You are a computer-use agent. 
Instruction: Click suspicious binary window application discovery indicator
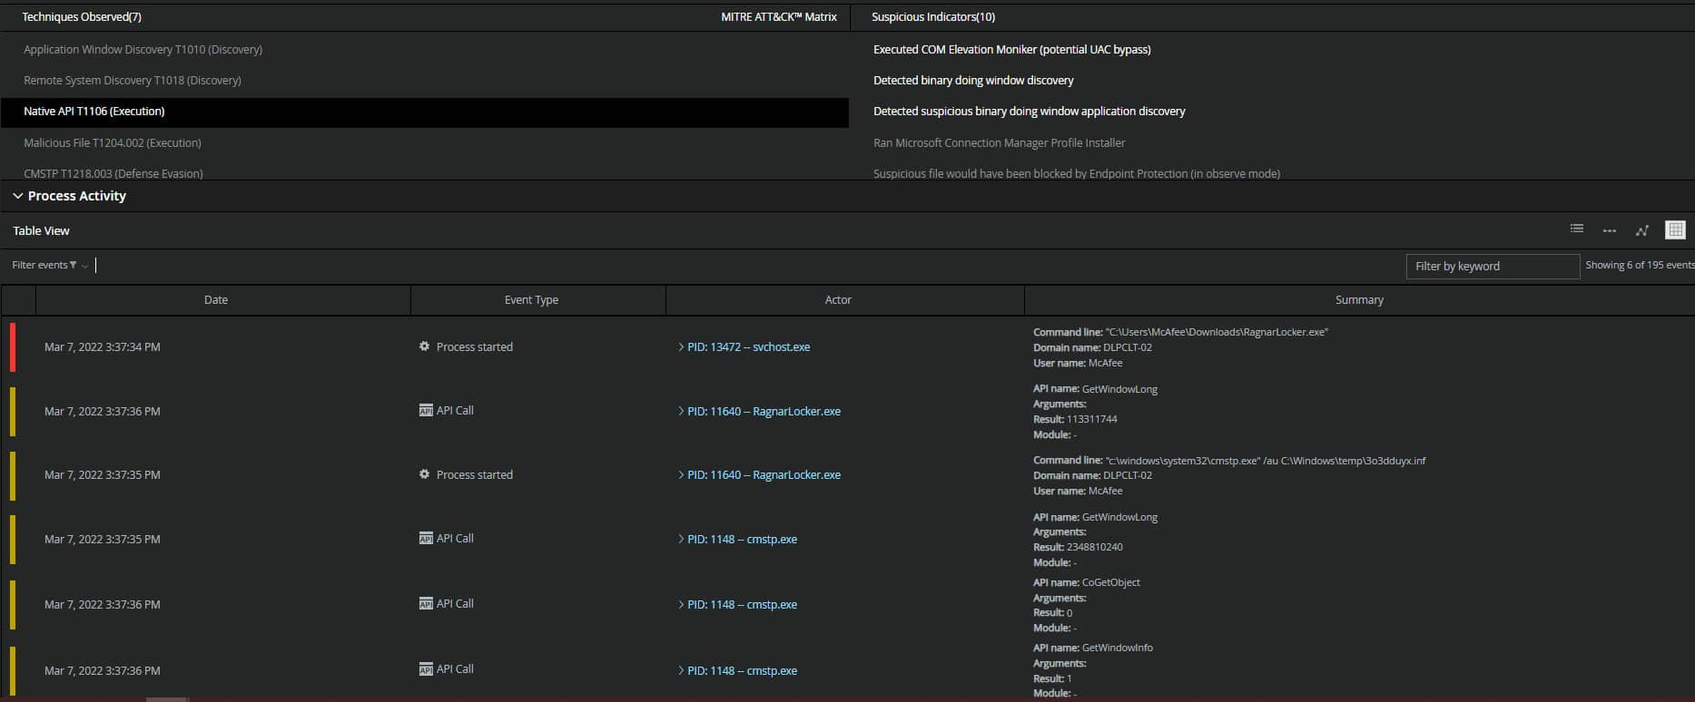(x=1030, y=112)
